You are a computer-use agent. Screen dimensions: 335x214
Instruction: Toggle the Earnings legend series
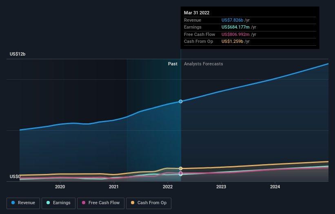[x=58, y=203]
